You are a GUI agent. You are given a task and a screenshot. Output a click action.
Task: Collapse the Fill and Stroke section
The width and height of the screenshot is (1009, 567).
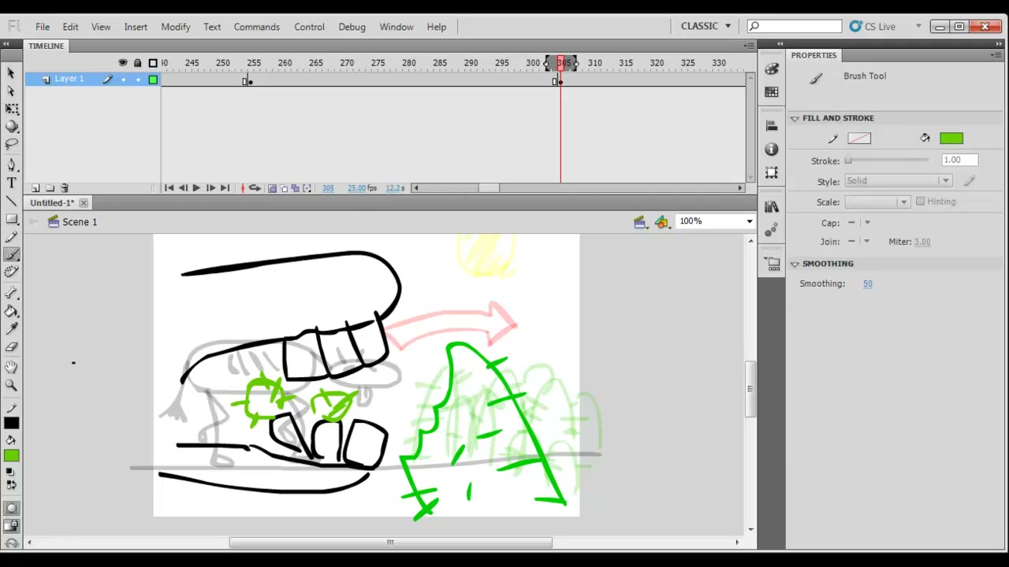tap(795, 118)
